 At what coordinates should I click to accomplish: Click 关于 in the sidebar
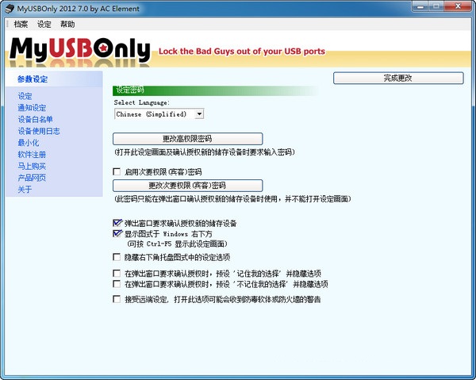25,190
